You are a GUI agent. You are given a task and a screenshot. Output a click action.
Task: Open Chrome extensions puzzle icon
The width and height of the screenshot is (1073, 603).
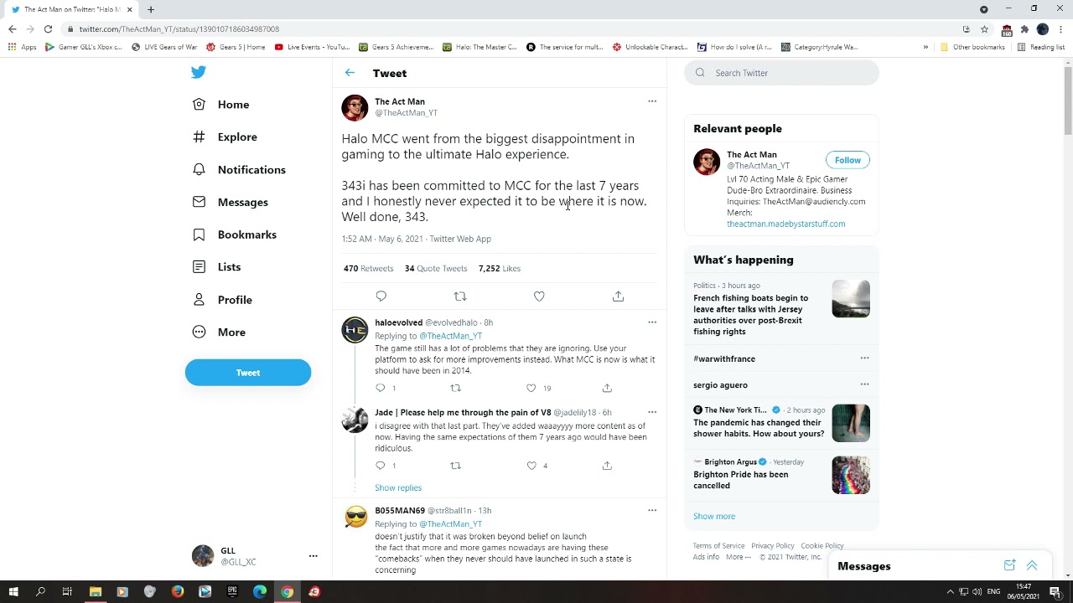1024,29
